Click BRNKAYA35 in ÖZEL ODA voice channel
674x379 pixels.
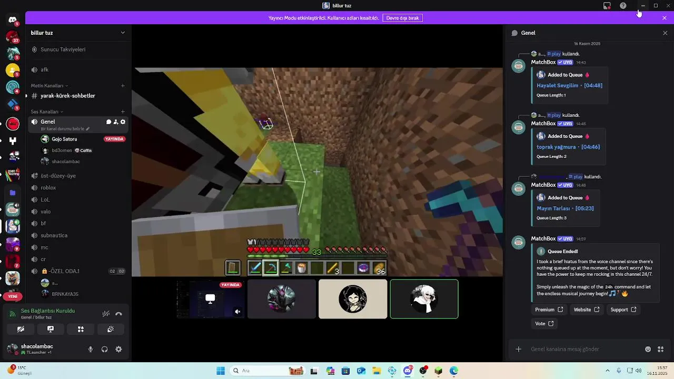(x=83, y=294)
